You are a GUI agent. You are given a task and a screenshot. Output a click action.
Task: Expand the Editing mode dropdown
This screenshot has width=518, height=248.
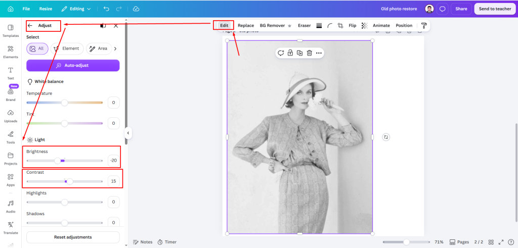click(x=76, y=9)
